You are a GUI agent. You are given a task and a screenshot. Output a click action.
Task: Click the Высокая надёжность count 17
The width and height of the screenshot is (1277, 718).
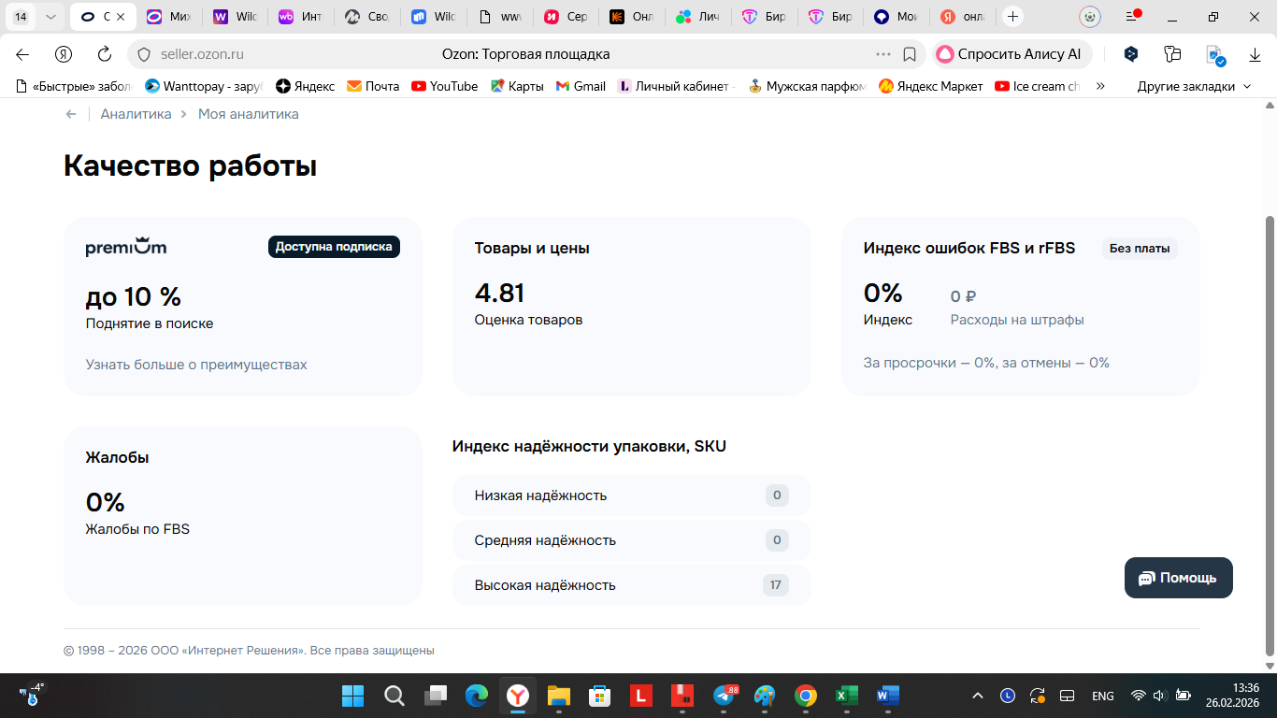776,585
